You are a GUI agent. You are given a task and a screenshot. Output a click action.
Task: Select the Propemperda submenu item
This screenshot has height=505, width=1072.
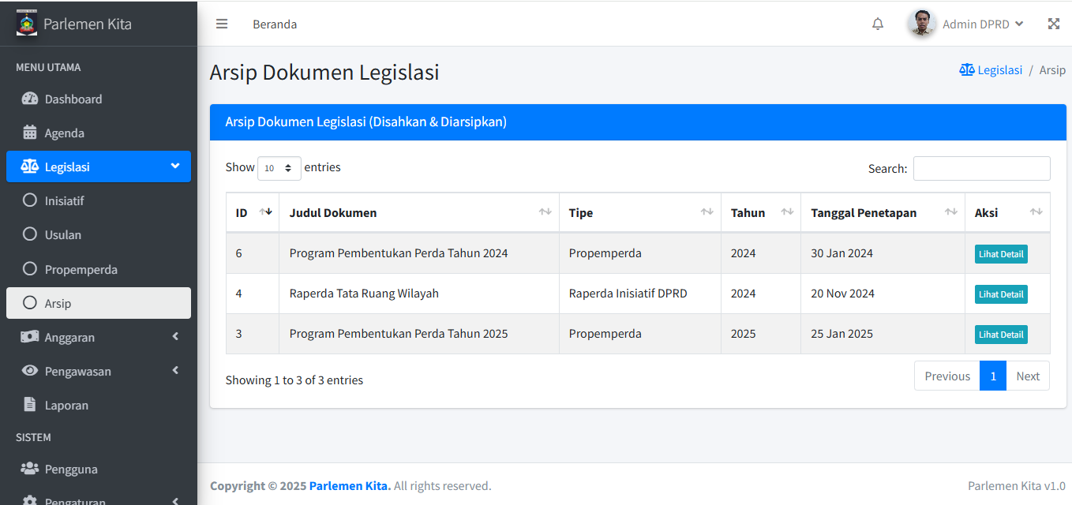(x=81, y=270)
